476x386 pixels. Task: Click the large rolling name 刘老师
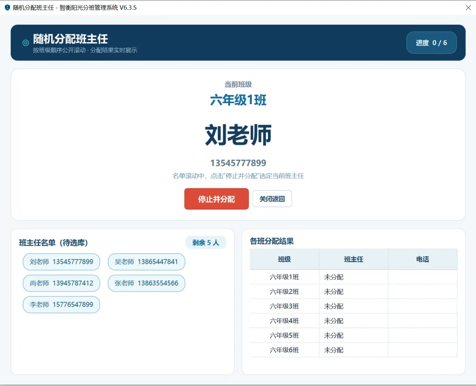pos(238,135)
